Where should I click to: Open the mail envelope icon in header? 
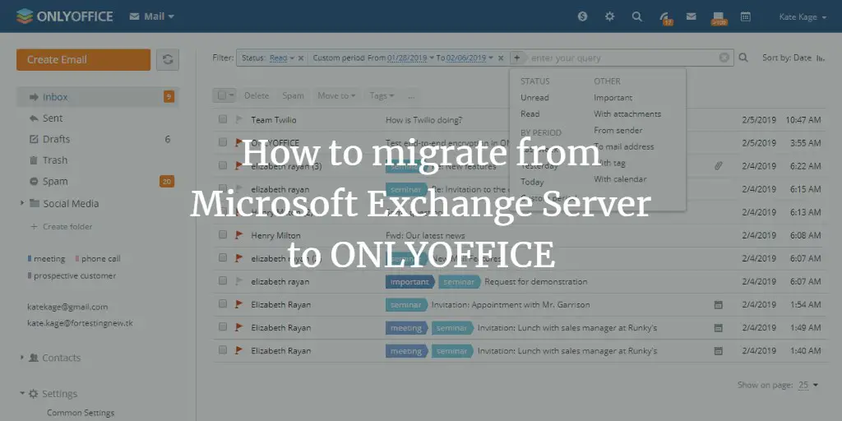(x=691, y=16)
